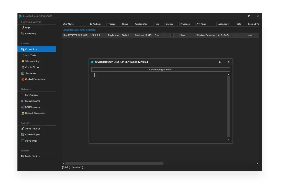The width and height of the screenshot is (285, 183).
Task: Select the Auto Tasks icon
Action: [23, 55]
